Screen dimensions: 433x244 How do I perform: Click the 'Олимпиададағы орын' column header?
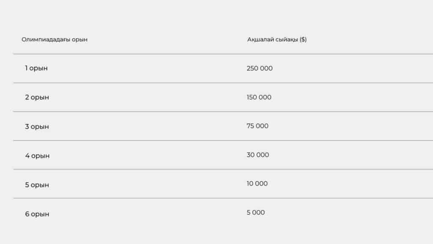click(55, 39)
